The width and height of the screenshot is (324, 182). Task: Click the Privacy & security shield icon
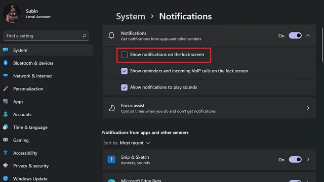6,165
